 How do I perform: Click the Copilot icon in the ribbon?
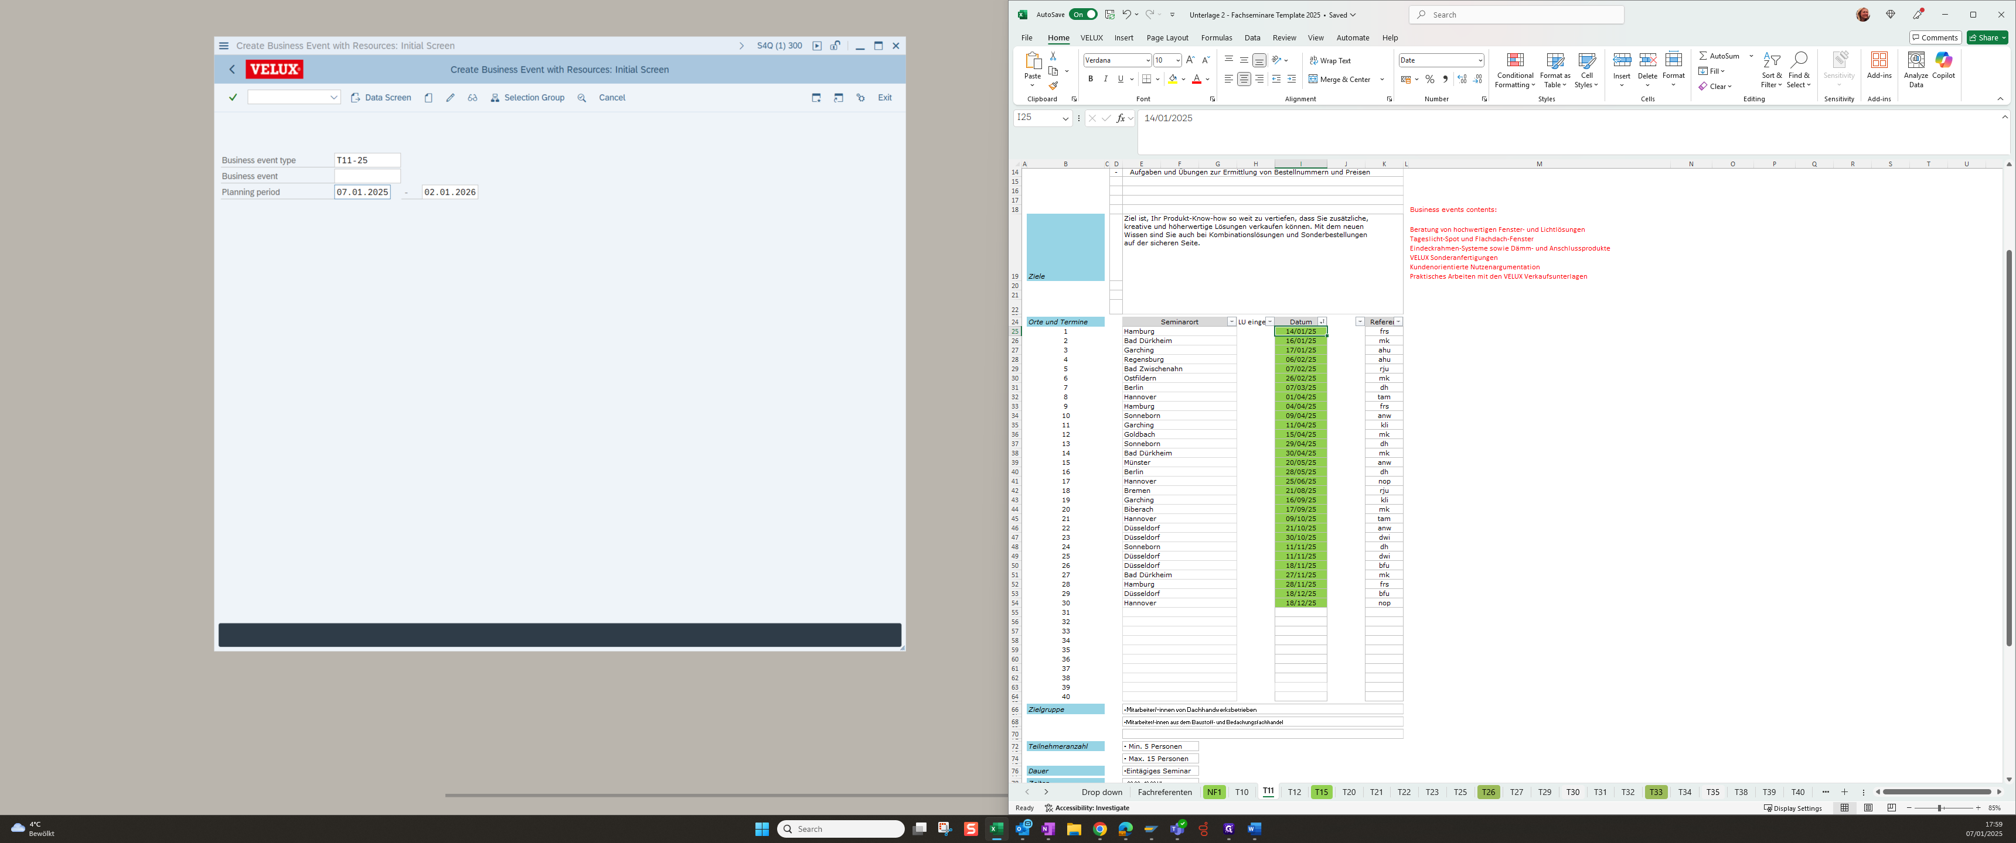pos(1943,66)
